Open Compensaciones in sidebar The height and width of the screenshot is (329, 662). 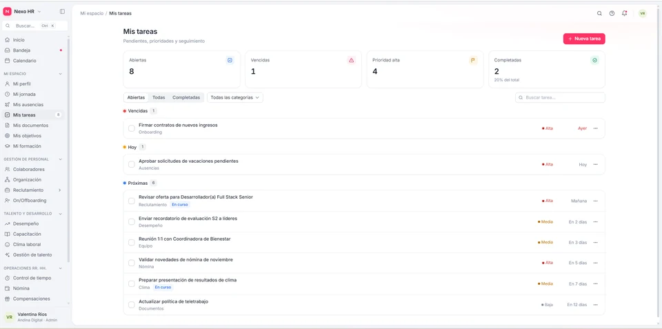pyautogui.click(x=33, y=299)
